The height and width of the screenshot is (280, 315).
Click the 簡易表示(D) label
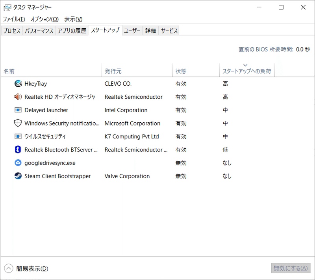pos(32,269)
